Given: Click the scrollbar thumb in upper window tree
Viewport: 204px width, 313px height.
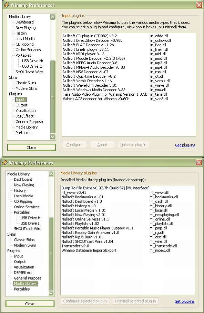Looking at the screenshot, I should [x=52, y=97].
